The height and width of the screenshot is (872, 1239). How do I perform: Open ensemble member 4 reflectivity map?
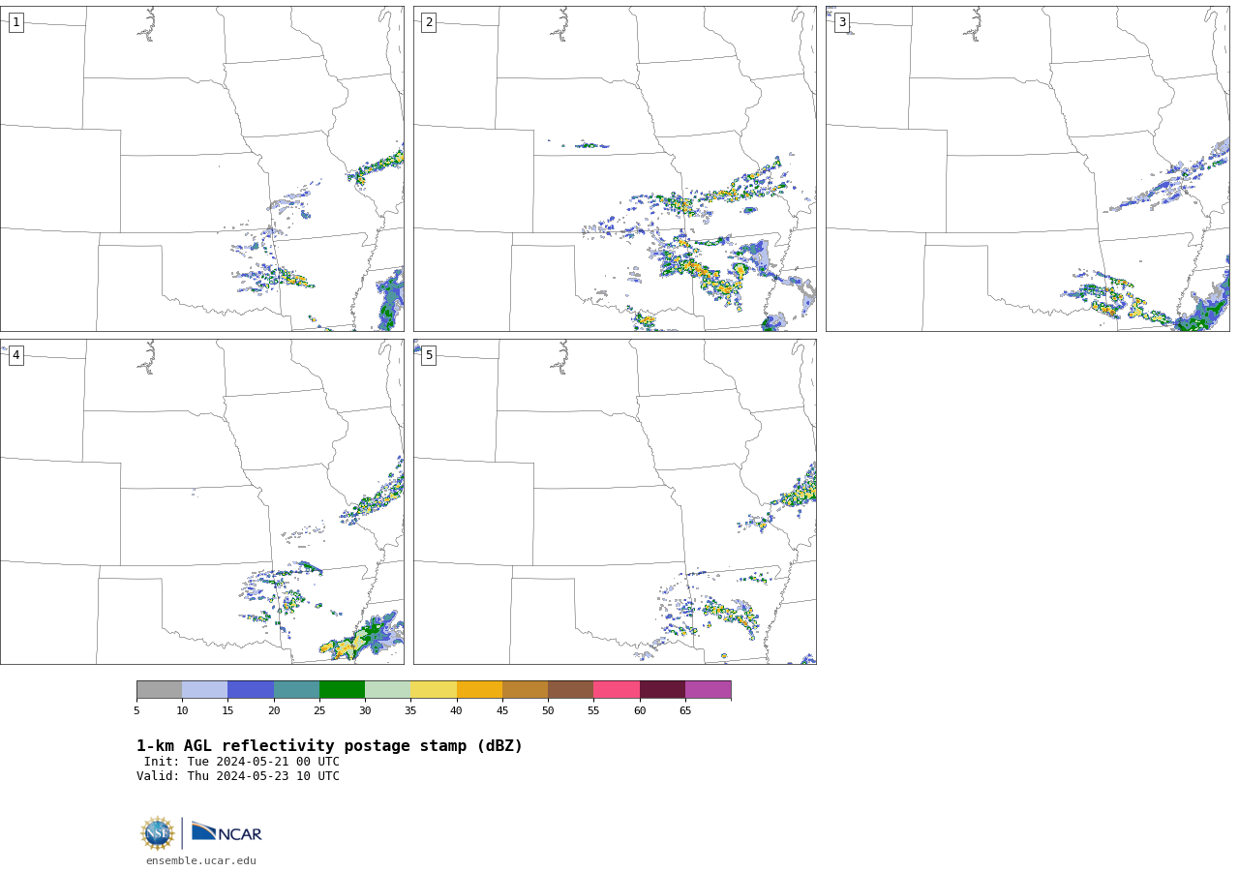pyautogui.click(x=202, y=501)
